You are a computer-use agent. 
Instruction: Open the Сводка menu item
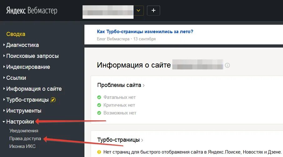coord(16,34)
